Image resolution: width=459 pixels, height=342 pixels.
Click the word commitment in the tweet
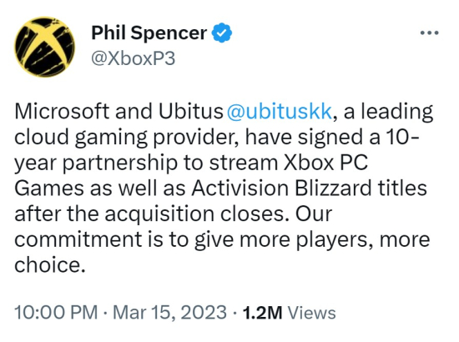(78, 239)
